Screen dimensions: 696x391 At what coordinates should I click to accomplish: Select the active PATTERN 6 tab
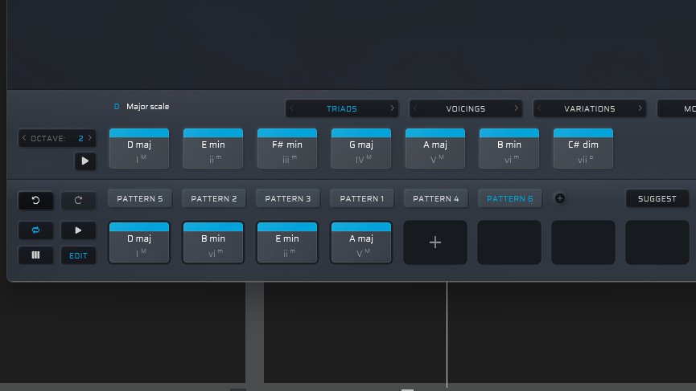[x=509, y=199]
